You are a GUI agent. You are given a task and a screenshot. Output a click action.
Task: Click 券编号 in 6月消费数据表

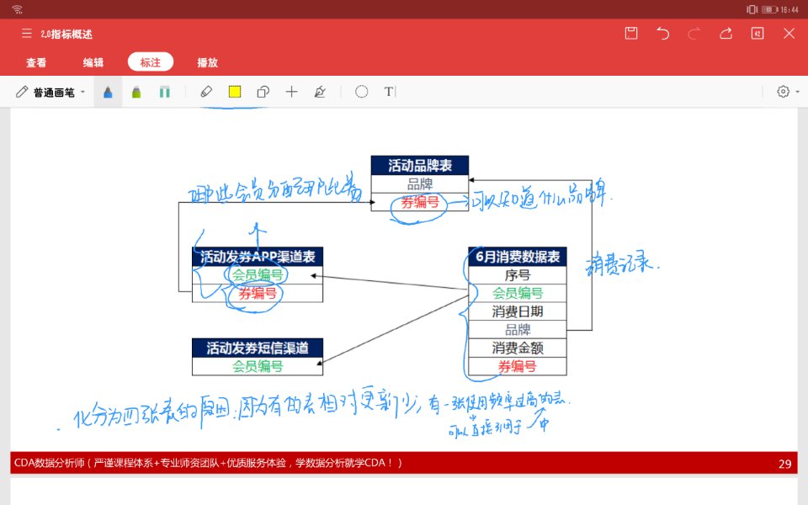pos(518,366)
